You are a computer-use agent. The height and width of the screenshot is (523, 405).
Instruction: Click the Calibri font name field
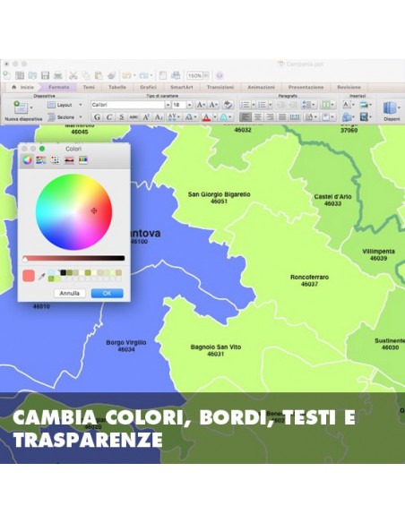tap(128, 105)
